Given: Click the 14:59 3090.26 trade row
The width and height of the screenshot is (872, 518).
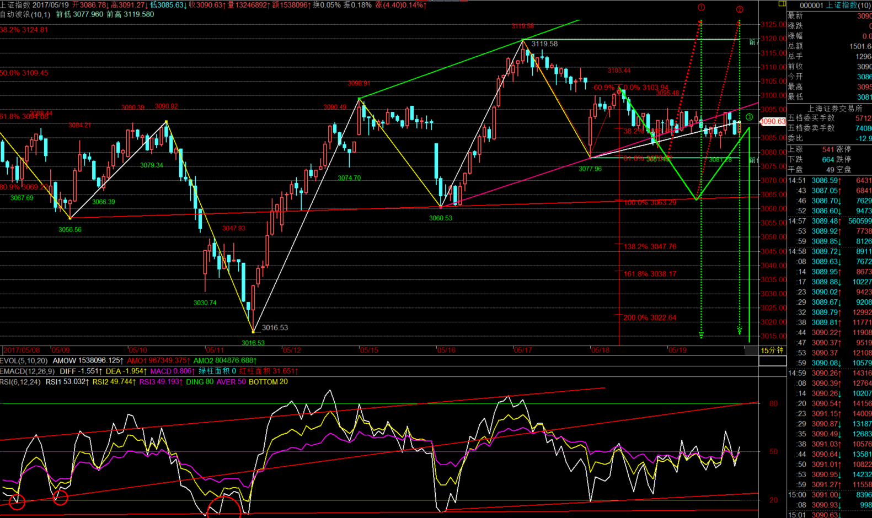Looking at the screenshot, I should pos(830,373).
